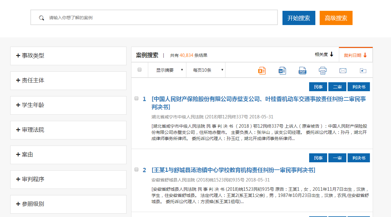Open the 王某1与舒城县汤池镇中心学校 case link
This screenshot has width=391, height=217.
click(233, 170)
